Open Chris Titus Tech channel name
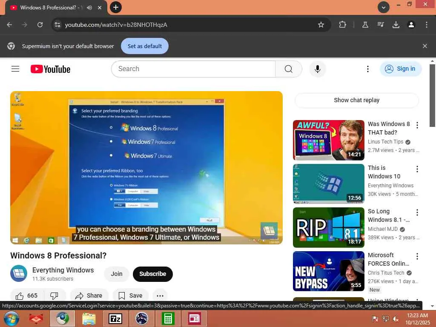The width and height of the screenshot is (436, 327). click(386, 273)
